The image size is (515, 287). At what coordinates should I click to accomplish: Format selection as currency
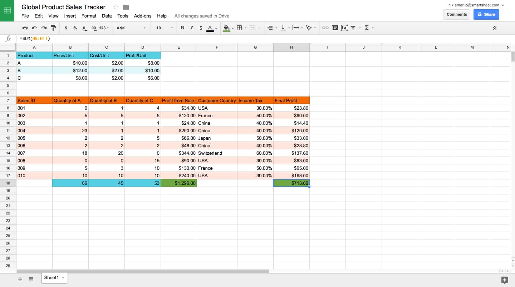(66, 28)
